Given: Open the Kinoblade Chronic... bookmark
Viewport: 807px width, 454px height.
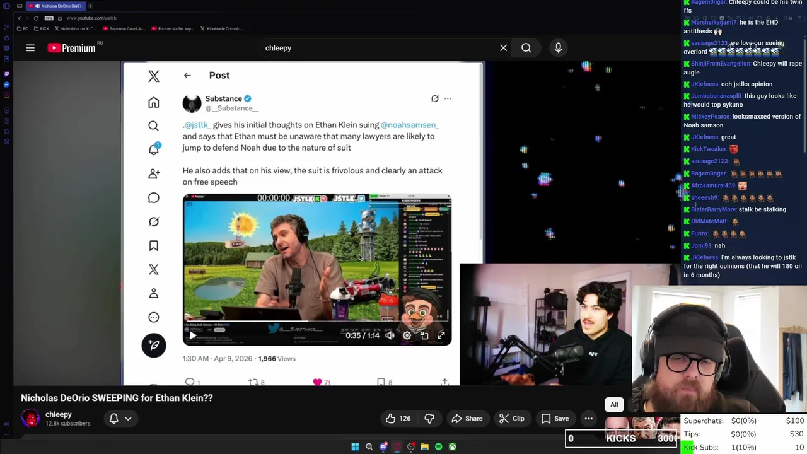Looking at the screenshot, I should click(x=221, y=28).
